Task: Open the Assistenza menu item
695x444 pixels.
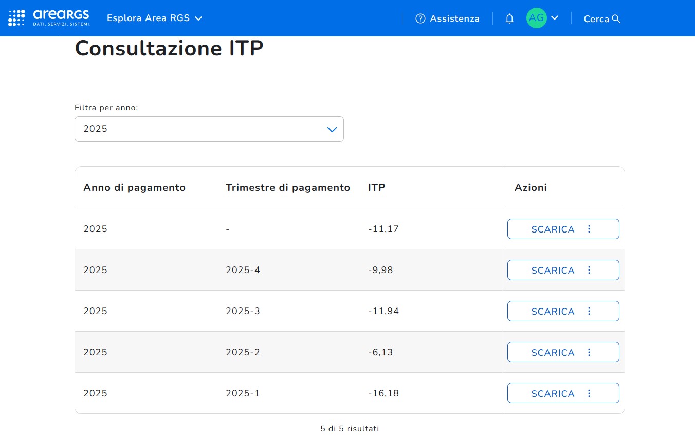Action: click(x=454, y=18)
